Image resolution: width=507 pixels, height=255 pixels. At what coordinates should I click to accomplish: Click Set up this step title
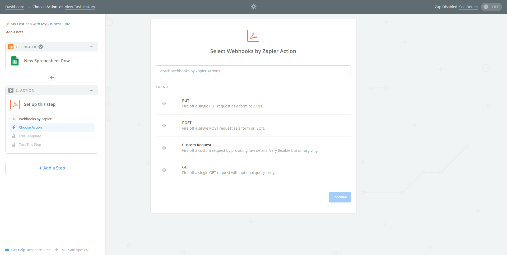point(40,104)
